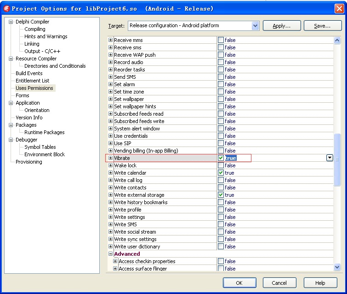Click the Write social stream label
Screen dimensions: 347x294
pyautogui.click(x=135, y=232)
